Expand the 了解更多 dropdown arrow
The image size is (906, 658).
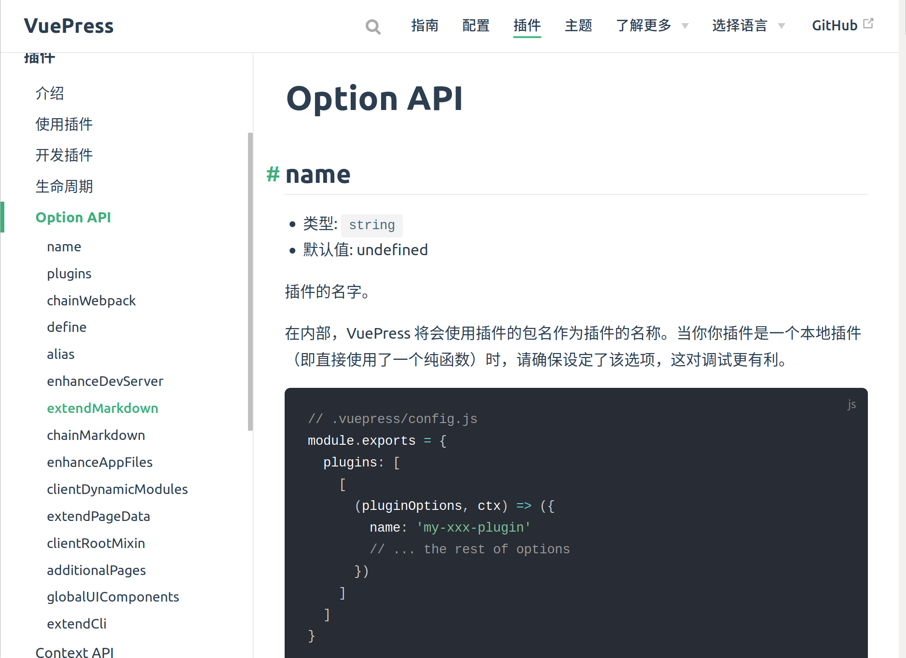click(685, 26)
